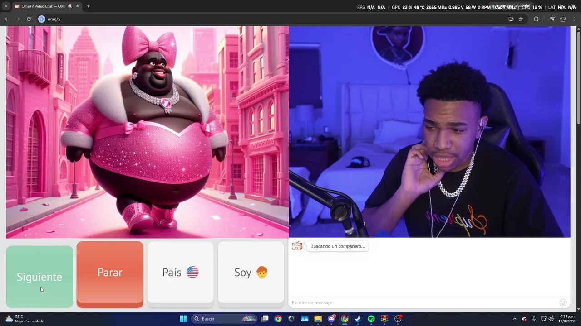Open the Chrome three-dot menu
The height and width of the screenshot is (326, 581).
[575, 19]
